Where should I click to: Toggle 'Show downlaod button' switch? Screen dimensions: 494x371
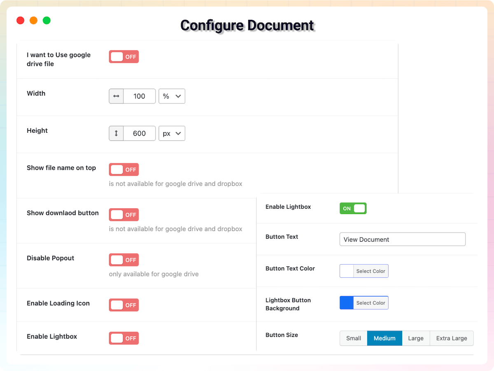124,215
